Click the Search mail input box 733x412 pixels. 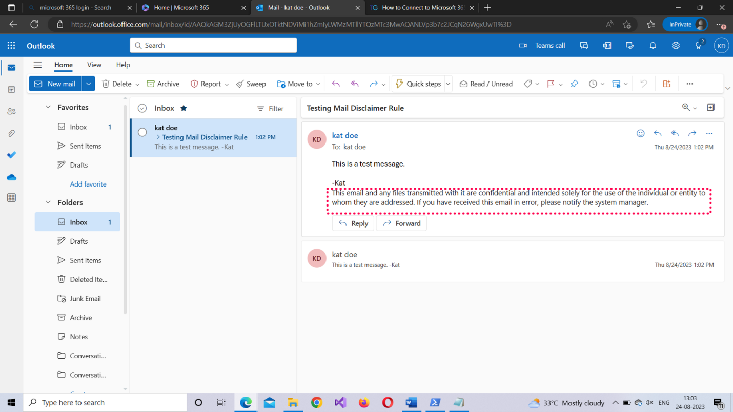tap(213, 45)
